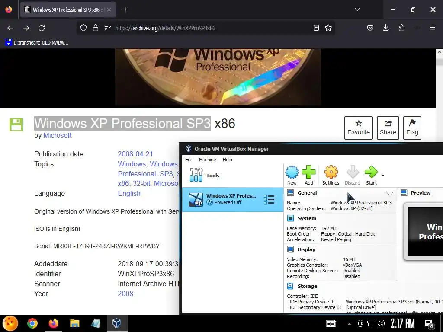The image size is (443, 332).
Task: Click the General section heading
Action: [307, 193]
